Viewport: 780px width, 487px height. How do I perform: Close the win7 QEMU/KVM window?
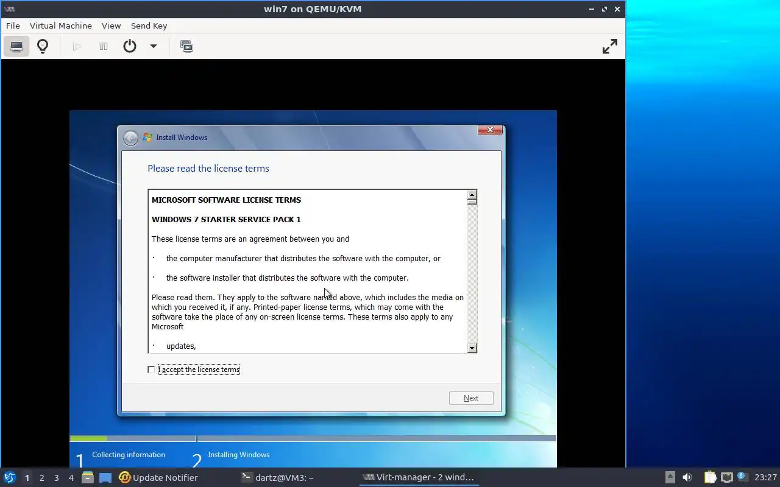click(618, 9)
